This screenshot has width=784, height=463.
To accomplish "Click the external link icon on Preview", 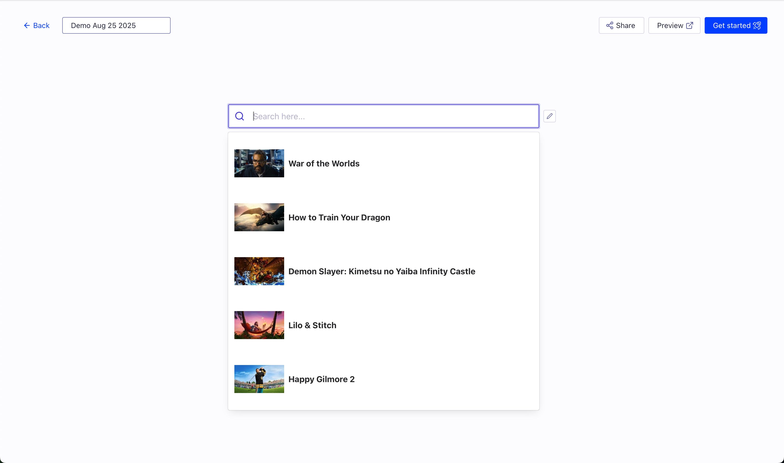I will click(x=690, y=26).
